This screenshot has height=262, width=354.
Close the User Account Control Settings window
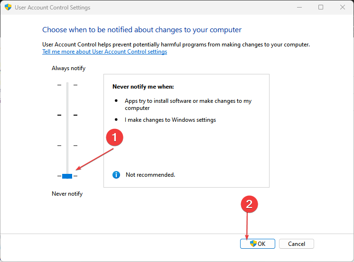coord(343,8)
